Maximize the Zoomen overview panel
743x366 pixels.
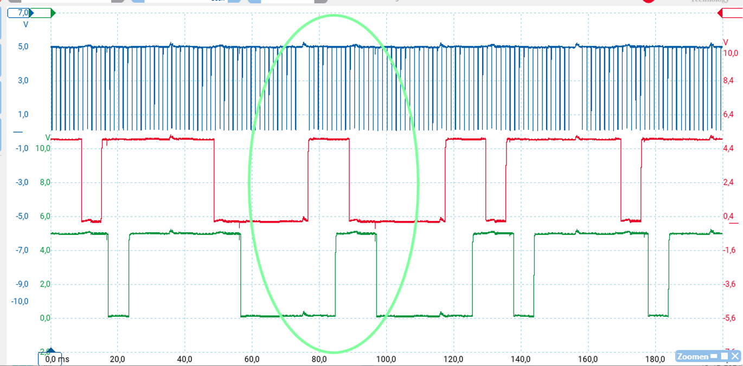(x=724, y=356)
